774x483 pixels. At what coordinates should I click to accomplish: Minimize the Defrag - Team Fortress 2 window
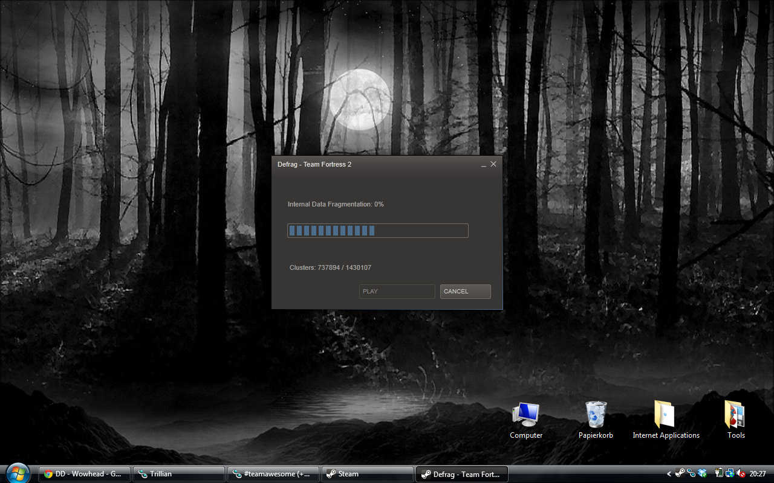tap(484, 164)
